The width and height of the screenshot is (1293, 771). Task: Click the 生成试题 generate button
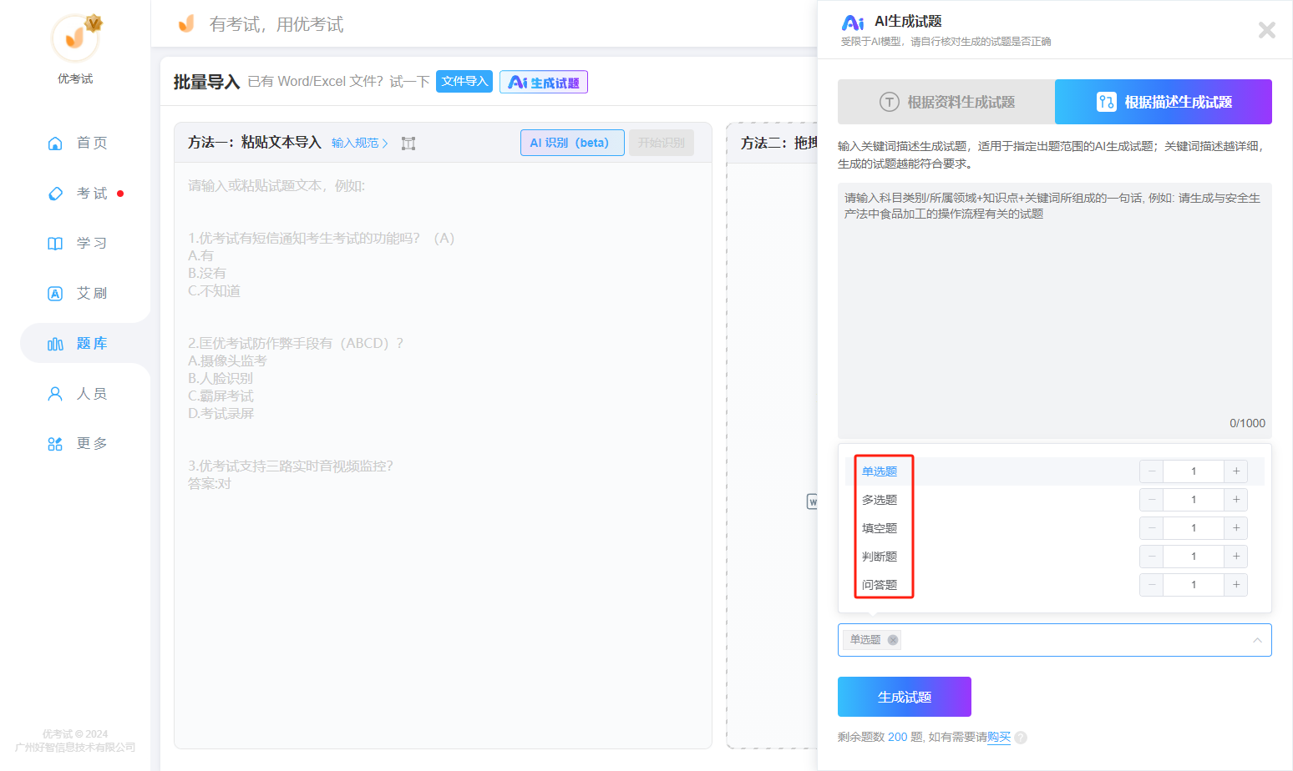click(x=905, y=697)
